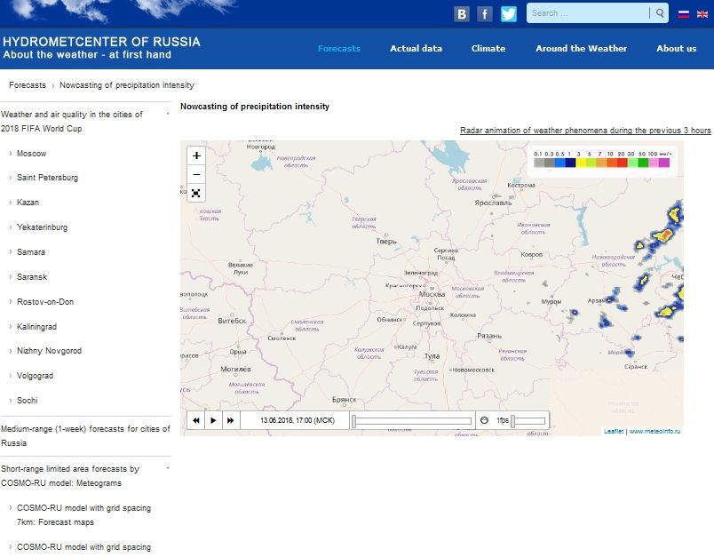Click the animation date and time label
714x557 pixels.
297,420
